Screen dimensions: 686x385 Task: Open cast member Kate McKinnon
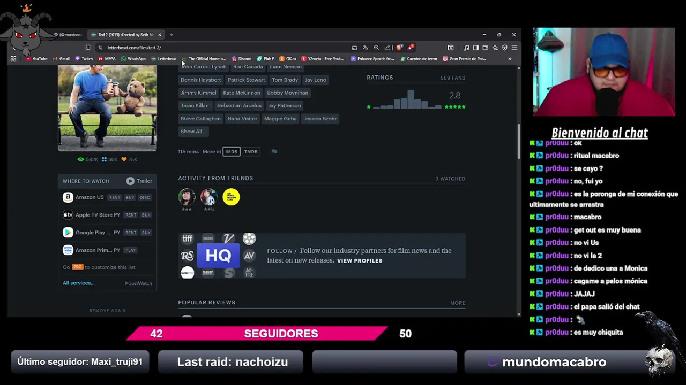[241, 93]
